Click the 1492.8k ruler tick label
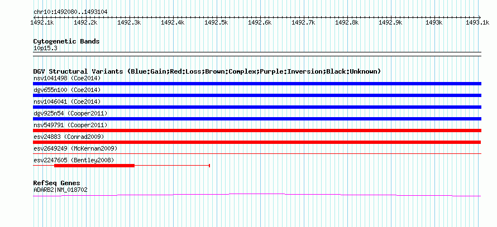Image resolution: width=497 pixels, height=227 pixels. pyautogui.click(x=347, y=22)
